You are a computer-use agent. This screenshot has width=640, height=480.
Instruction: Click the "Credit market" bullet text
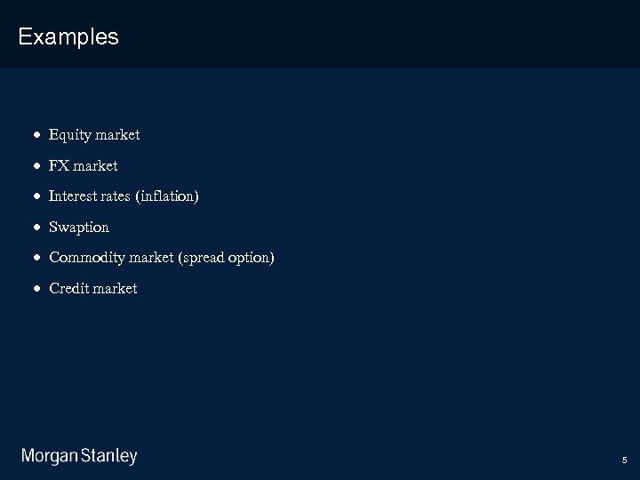tap(93, 288)
